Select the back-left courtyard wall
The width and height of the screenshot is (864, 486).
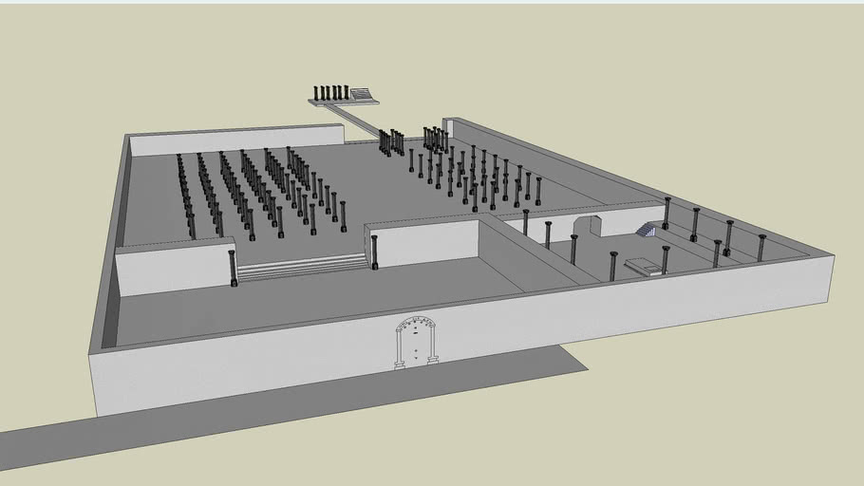click(235, 140)
